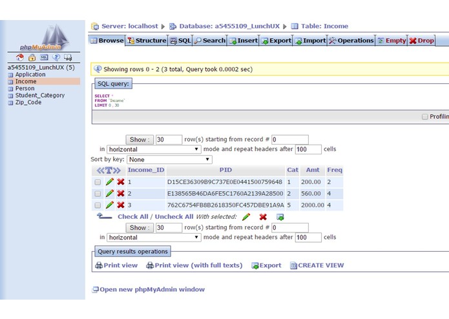449x319 pixels.
Task: Toggle full texts options icon in header
Action: pos(109,170)
